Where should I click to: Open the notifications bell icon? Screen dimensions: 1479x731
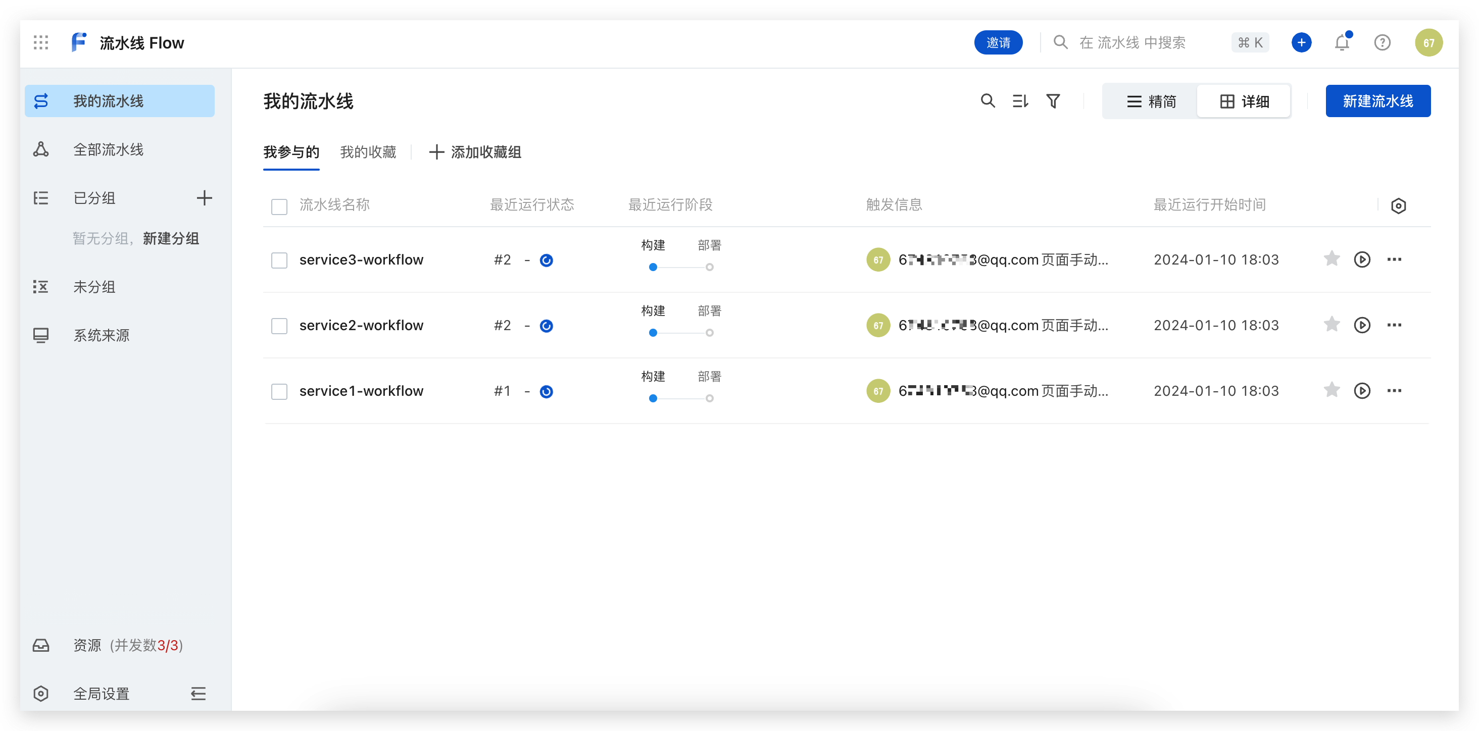[1342, 42]
